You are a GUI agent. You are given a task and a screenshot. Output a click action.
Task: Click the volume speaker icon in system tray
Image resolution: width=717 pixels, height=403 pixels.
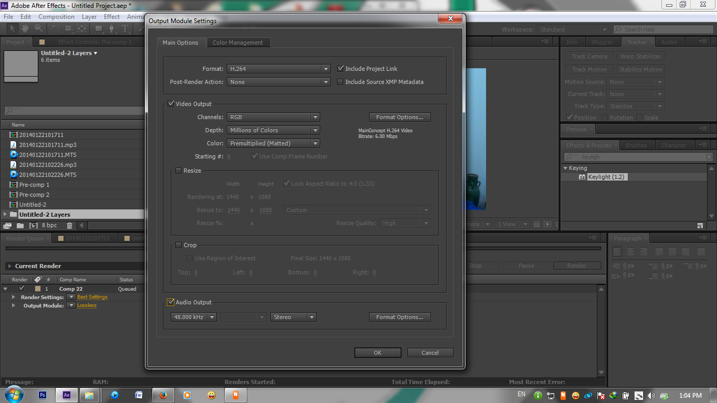click(651, 396)
